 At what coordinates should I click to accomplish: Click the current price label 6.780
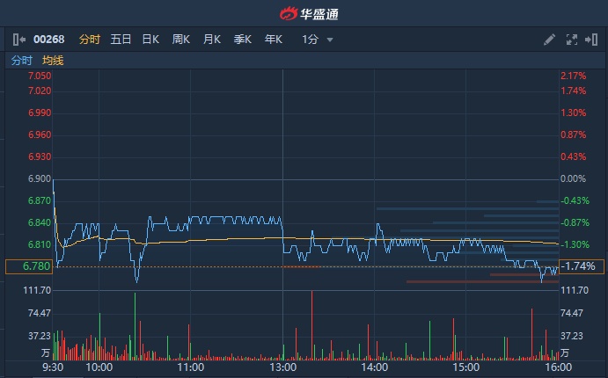(29, 266)
